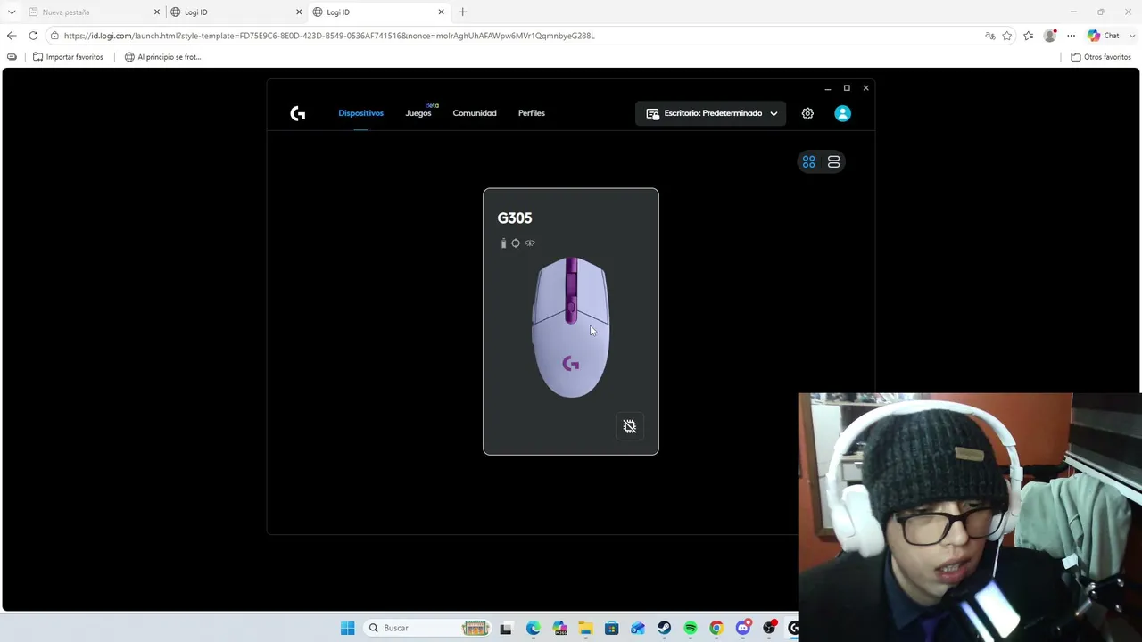Viewport: 1142px width, 642px height.
Task: Click the G305 device name
Action: pos(515,218)
